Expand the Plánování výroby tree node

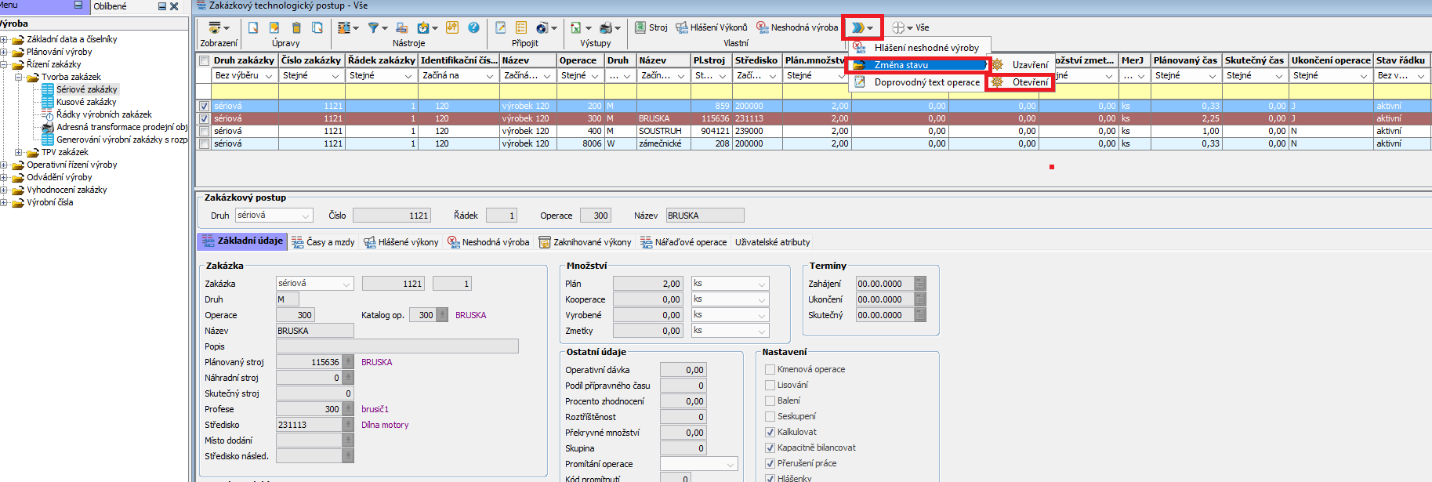click(x=5, y=52)
